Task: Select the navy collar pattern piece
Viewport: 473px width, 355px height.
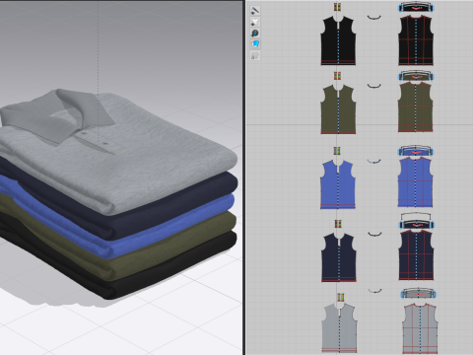Action: 416,224
